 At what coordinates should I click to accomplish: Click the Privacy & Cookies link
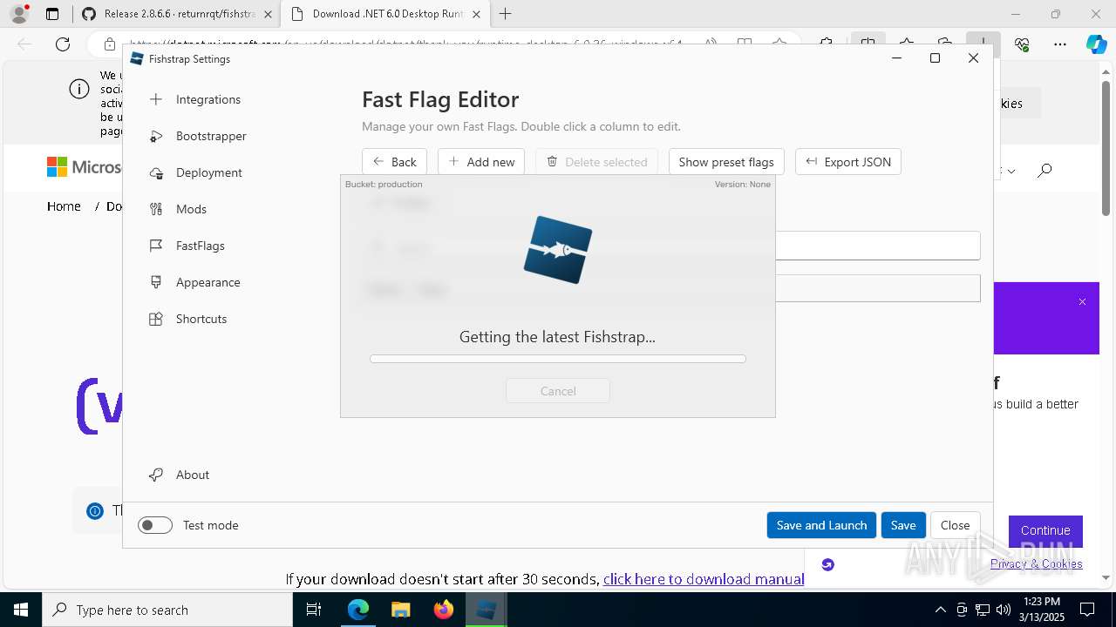point(1036,563)
